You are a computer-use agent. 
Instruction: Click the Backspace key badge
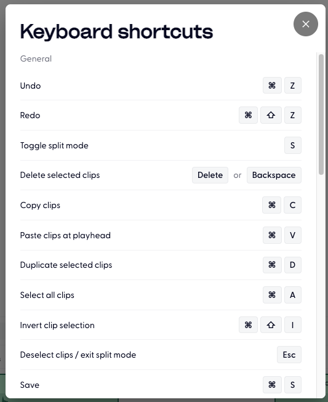pos(274,175)
